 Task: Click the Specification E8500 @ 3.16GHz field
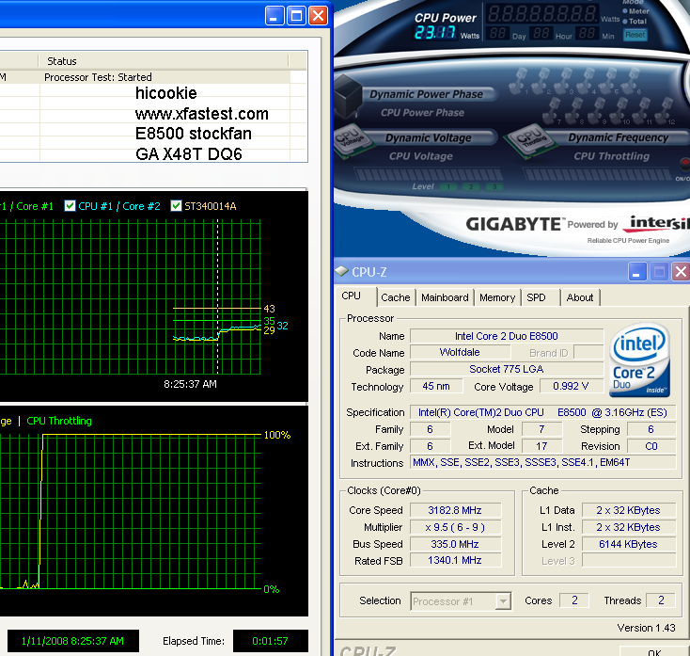[x=542, y=412]
